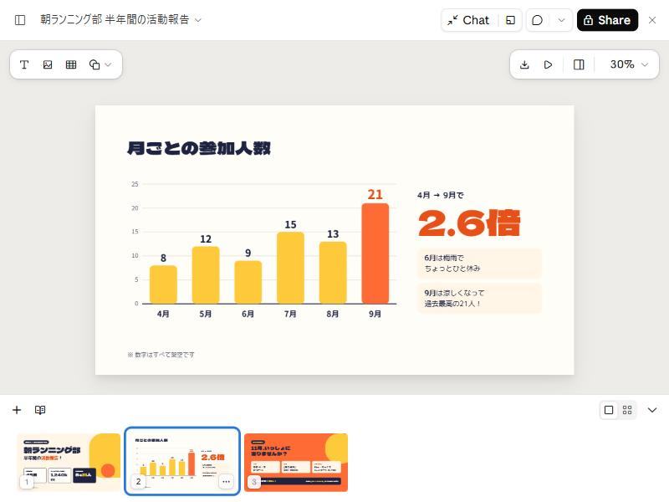Image resolution: width=669 pixels, height=502 pixels.
Task: Click the 21 value label above bar
Action: coord(375,194)
